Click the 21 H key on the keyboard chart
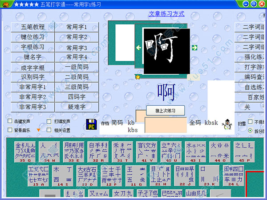This screenshot has width=267, height=200. click(x=160, y=176)
